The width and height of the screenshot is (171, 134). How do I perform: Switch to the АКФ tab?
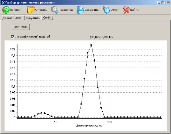tap(18, 18)
